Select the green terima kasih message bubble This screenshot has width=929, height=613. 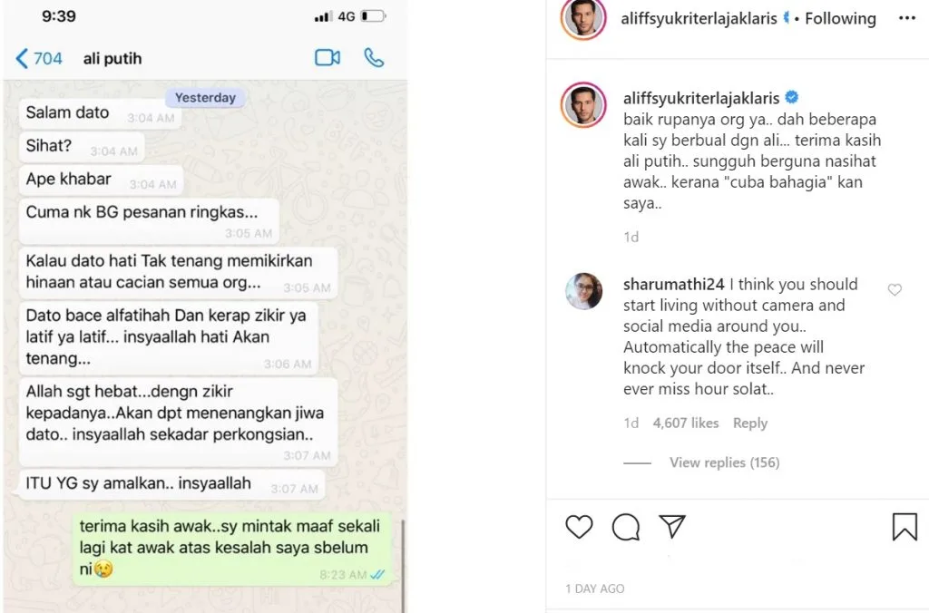point(232,549)
